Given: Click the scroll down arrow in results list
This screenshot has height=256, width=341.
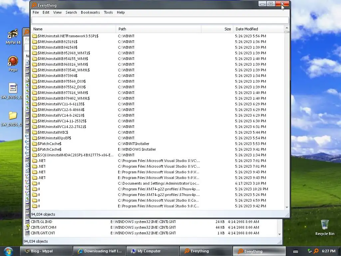Looking at the screenshot, I should (x=287, y=207).
